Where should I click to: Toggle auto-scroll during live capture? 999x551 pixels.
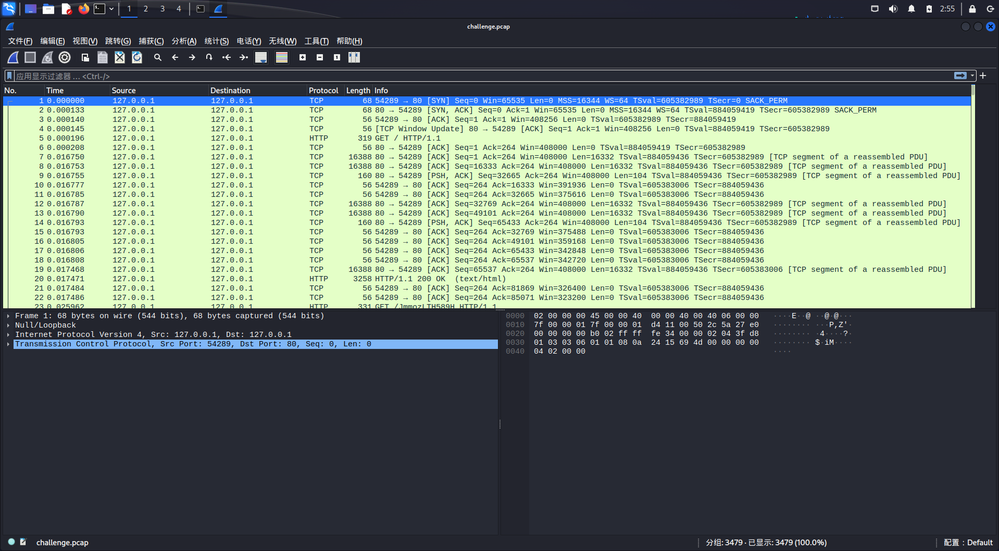[261, 57]
